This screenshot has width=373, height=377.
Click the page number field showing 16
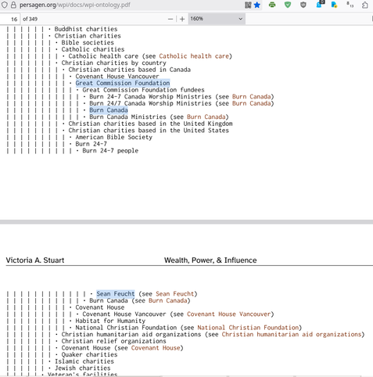click(x=10, y=19)
